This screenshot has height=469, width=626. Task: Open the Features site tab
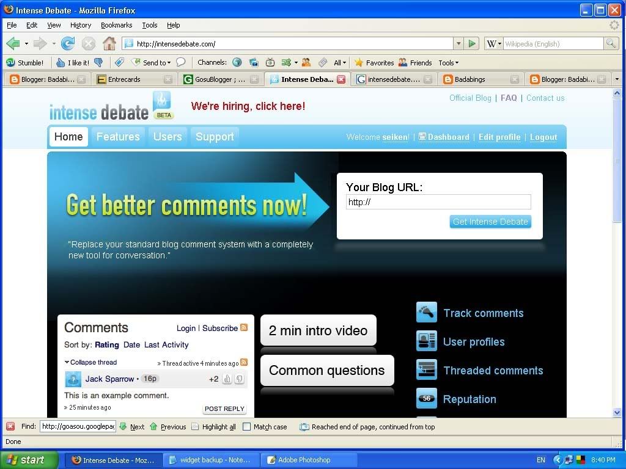click(118, 136)
